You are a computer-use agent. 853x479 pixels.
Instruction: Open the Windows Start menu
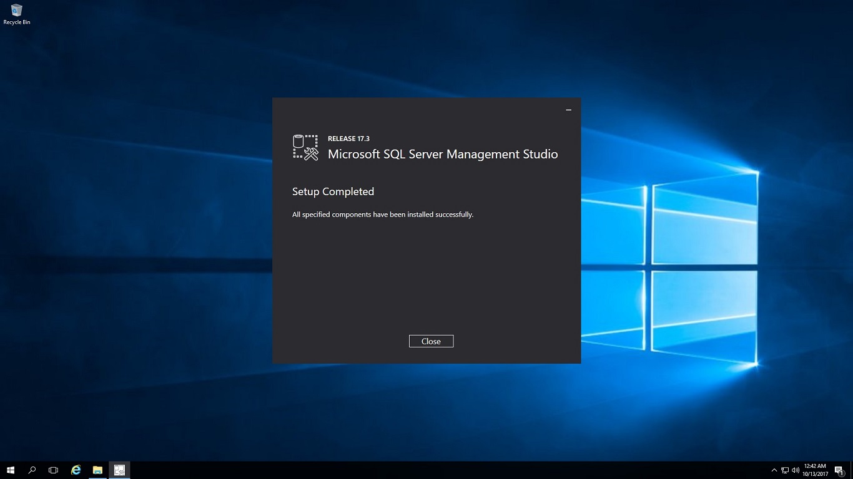(x=11, y=470)
